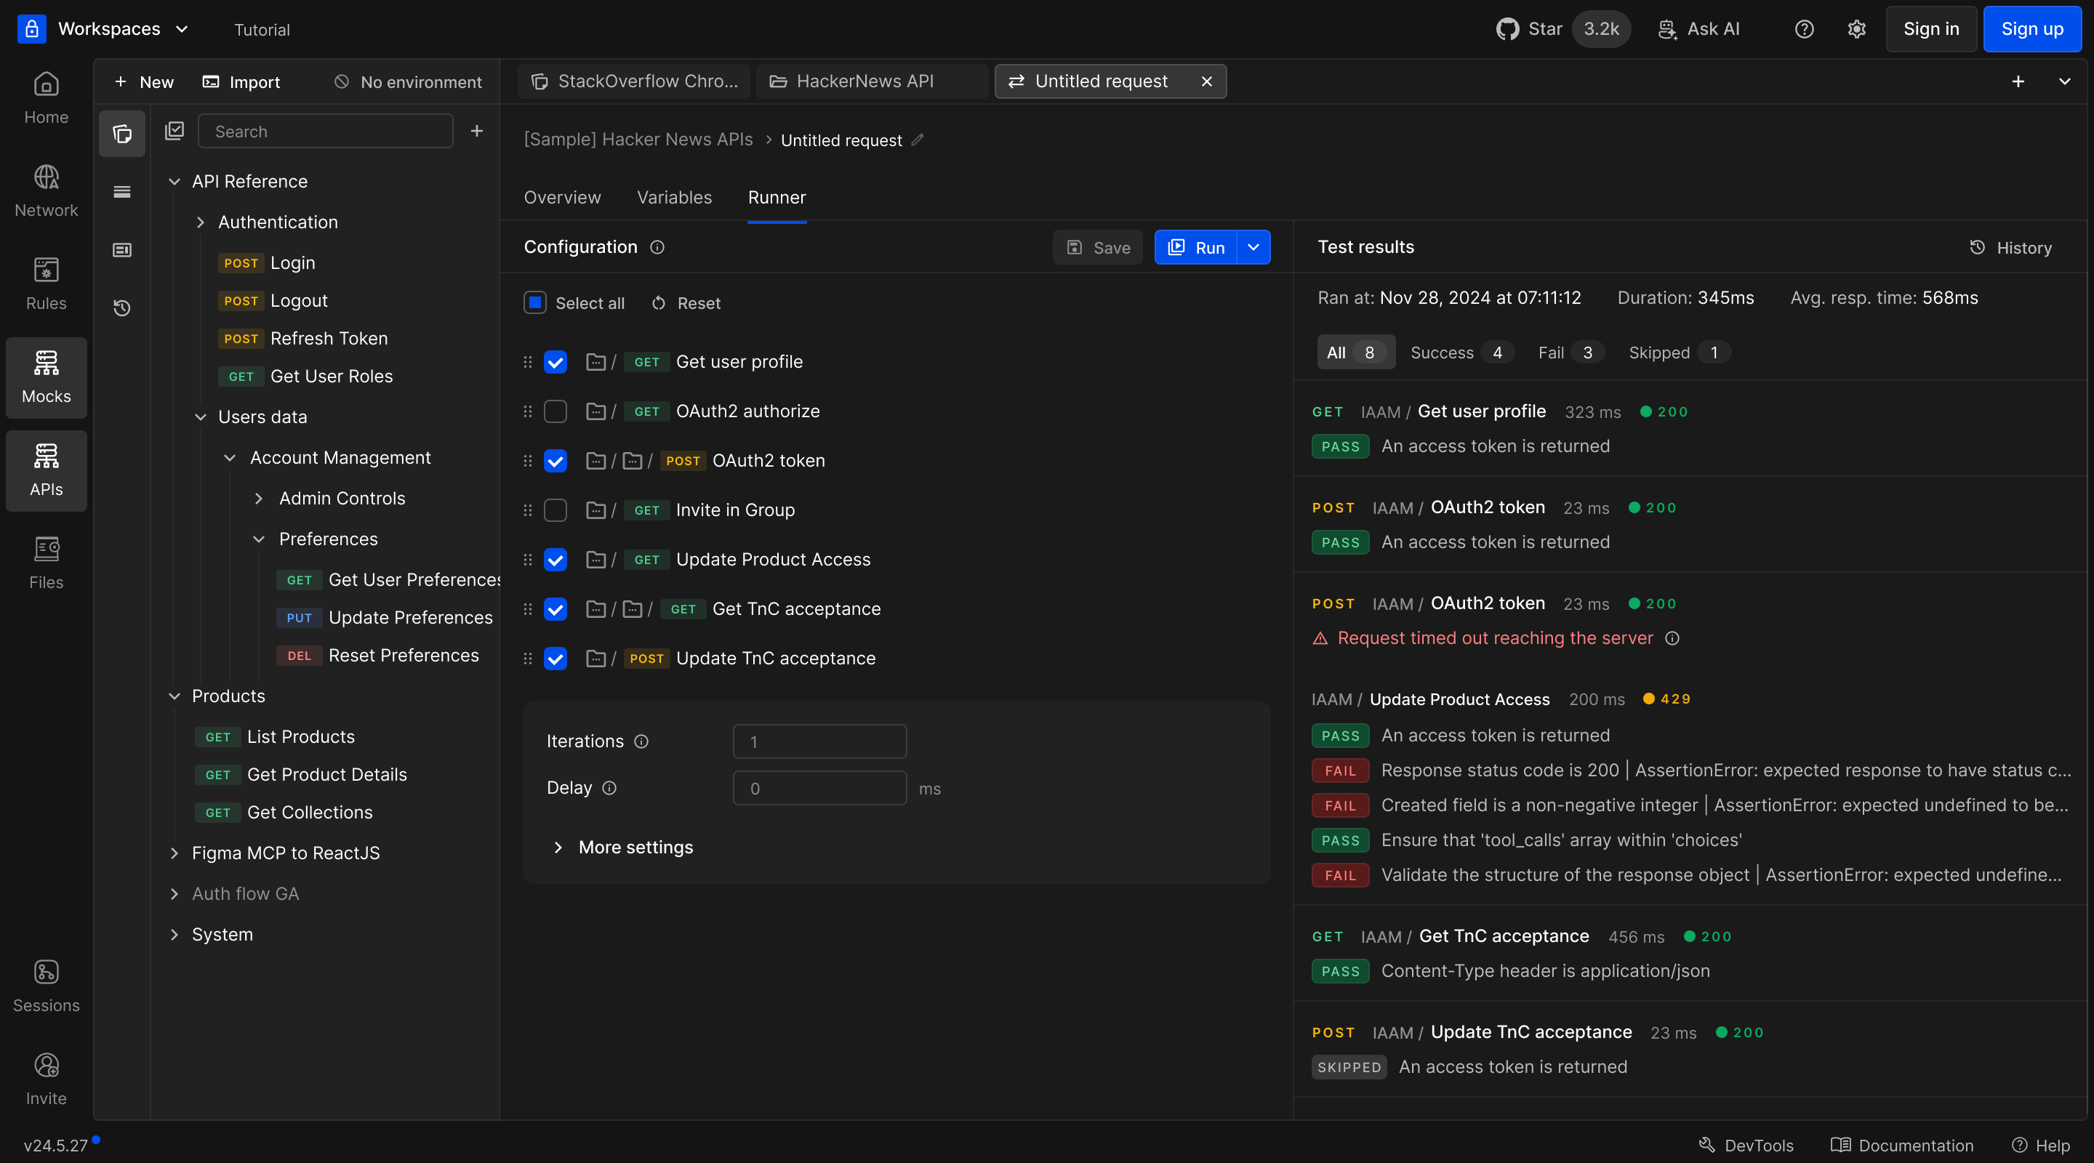Open the settings gear icon
Screen dimensions: 2094x1163
[1856, 29]
